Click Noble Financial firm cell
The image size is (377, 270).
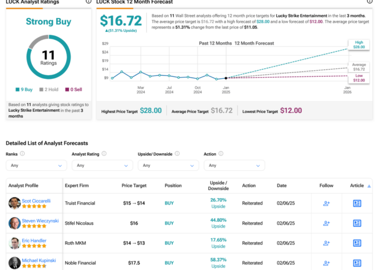[80, 263]
